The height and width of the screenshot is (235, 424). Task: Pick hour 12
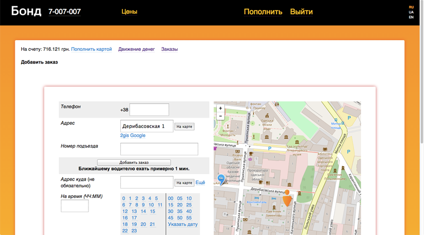click(x=125, y=211)
